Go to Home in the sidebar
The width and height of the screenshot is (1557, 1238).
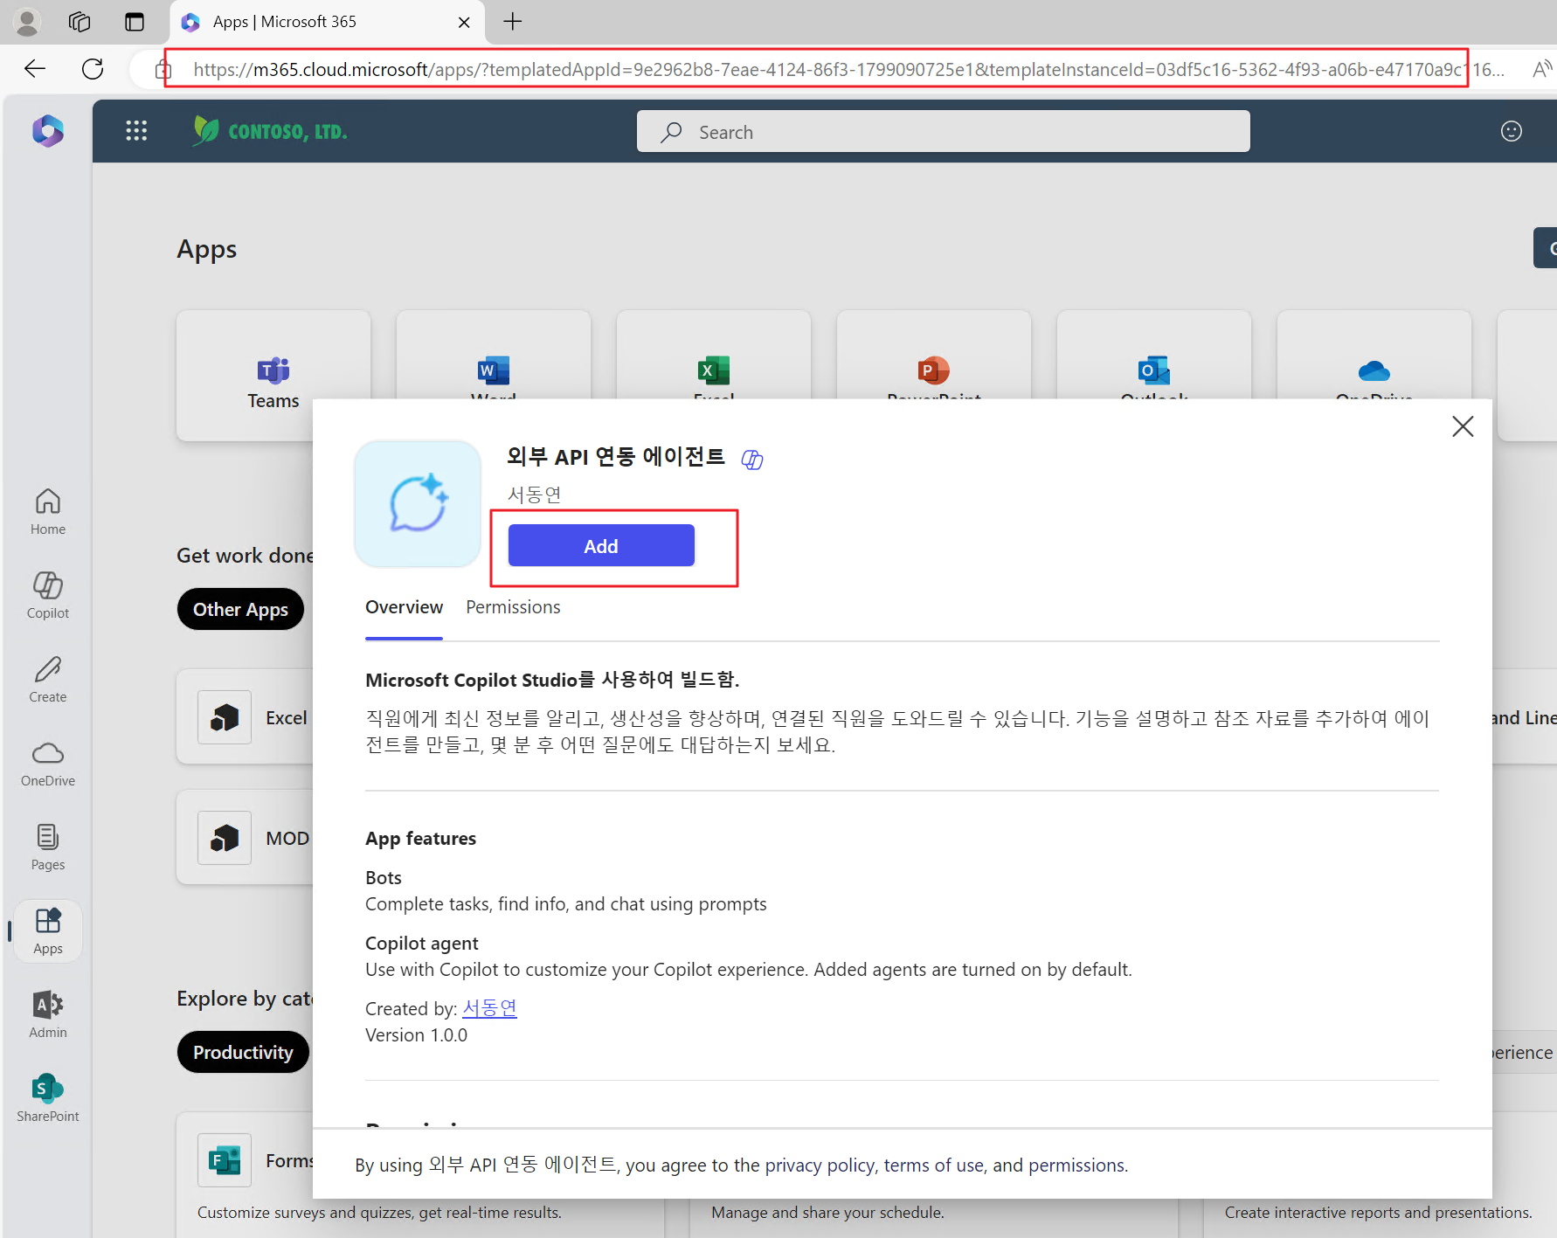(x=48, y=512)
